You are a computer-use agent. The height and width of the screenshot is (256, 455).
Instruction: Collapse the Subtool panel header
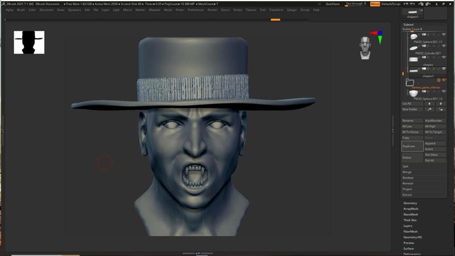pyautogui.click(x=408, y=24)
